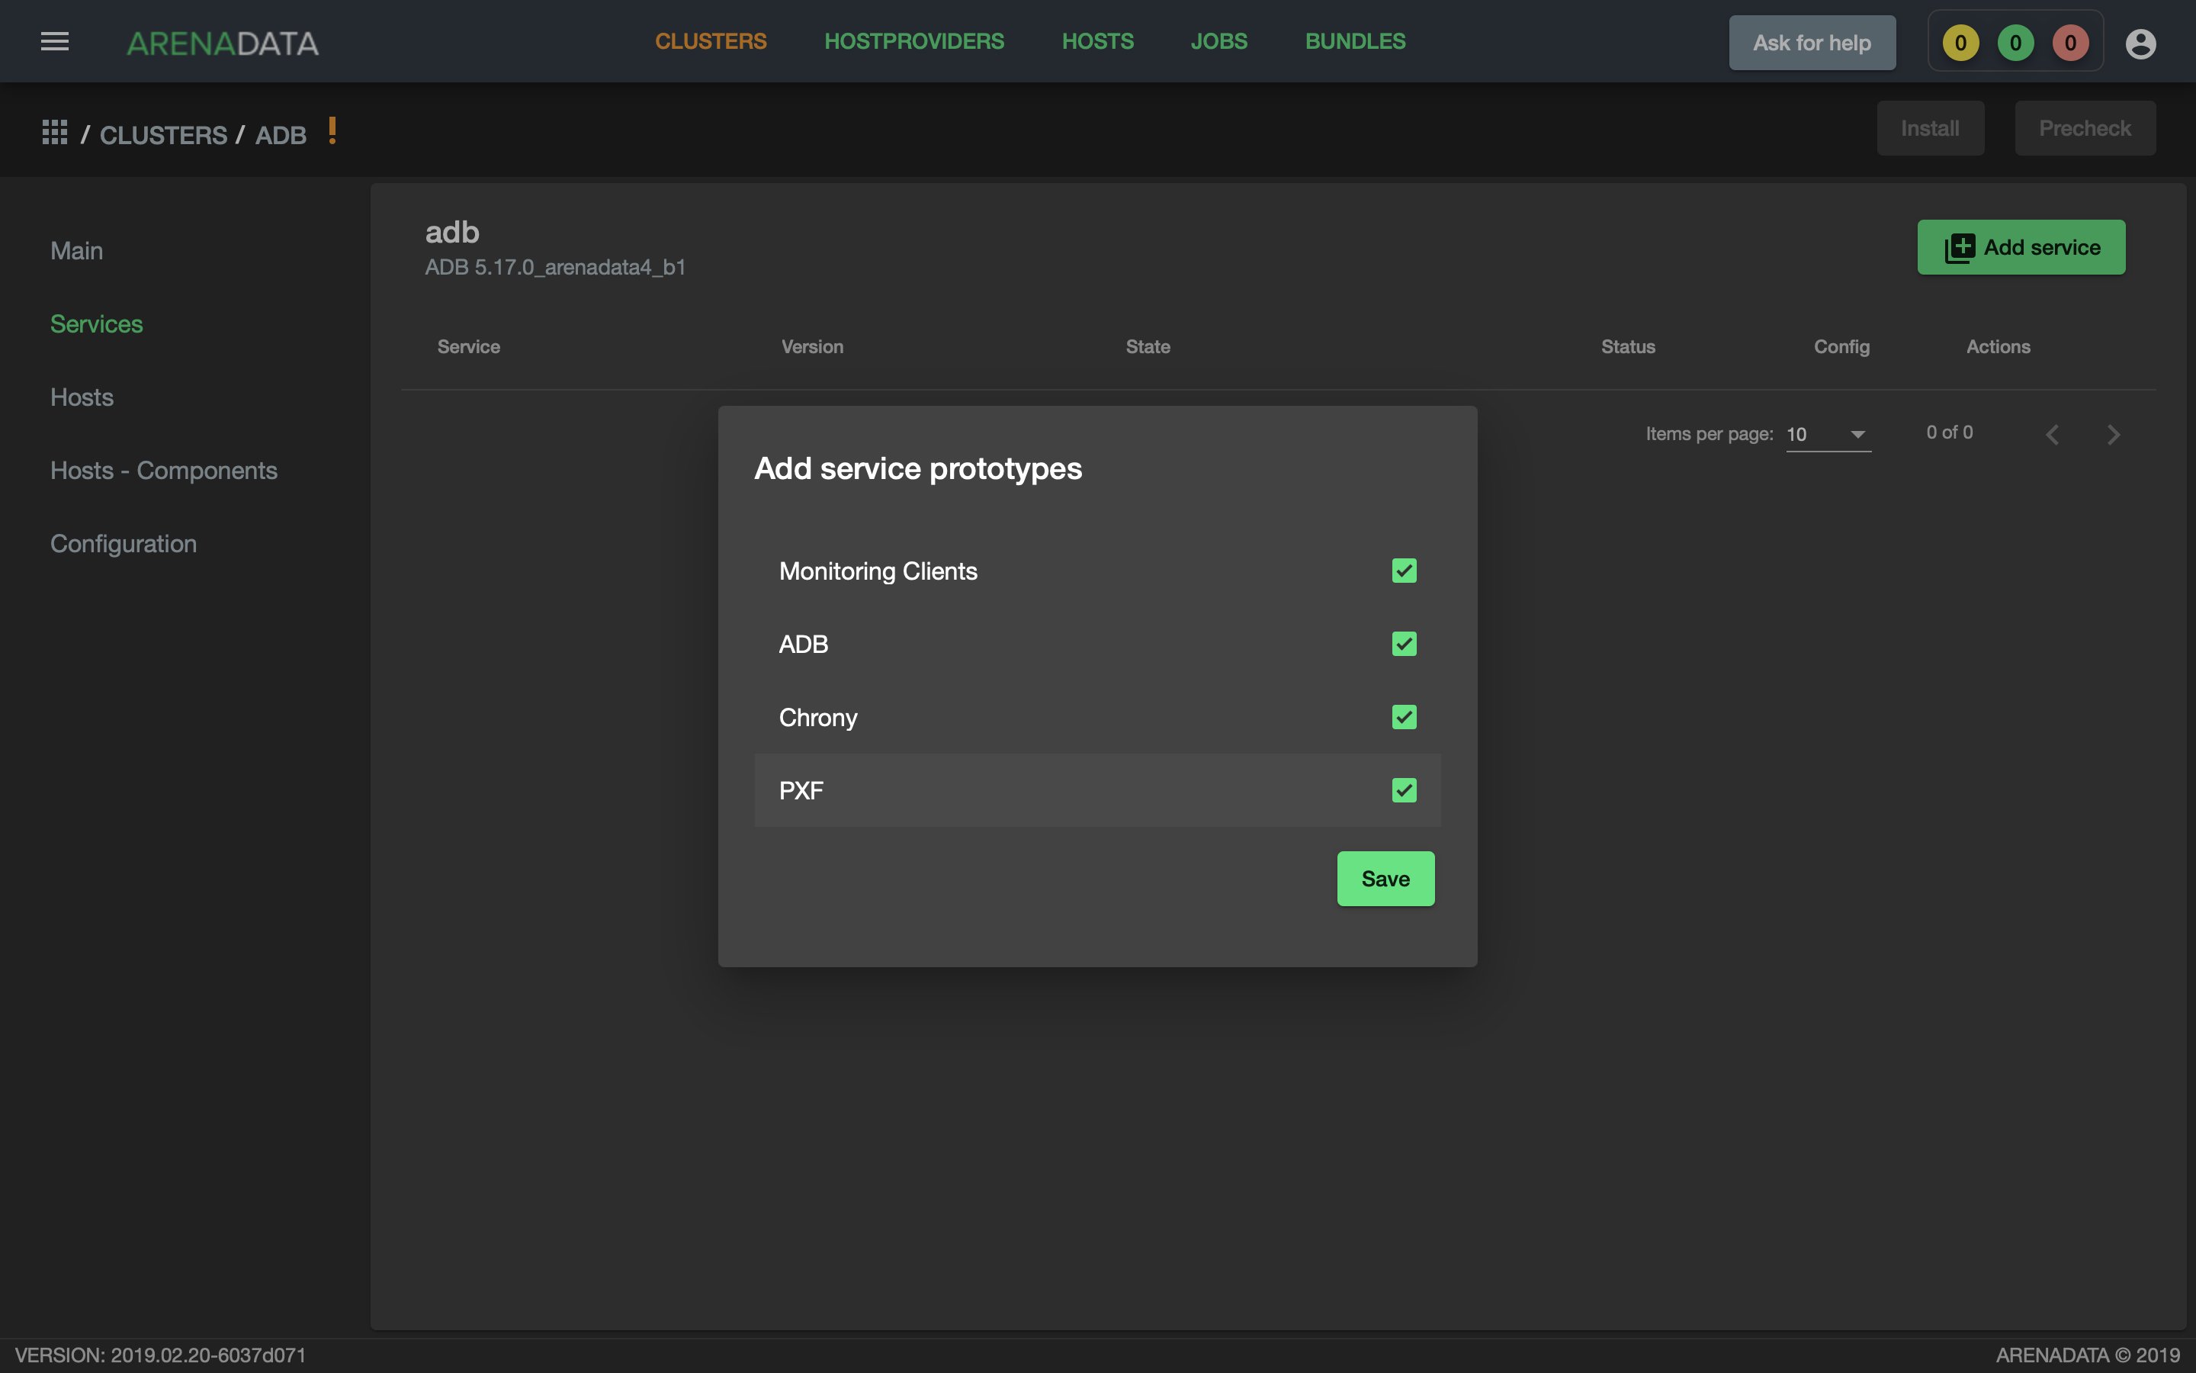
Task: Click the Precheck button
Action: pyautogui.click(x=2085, y=128)
